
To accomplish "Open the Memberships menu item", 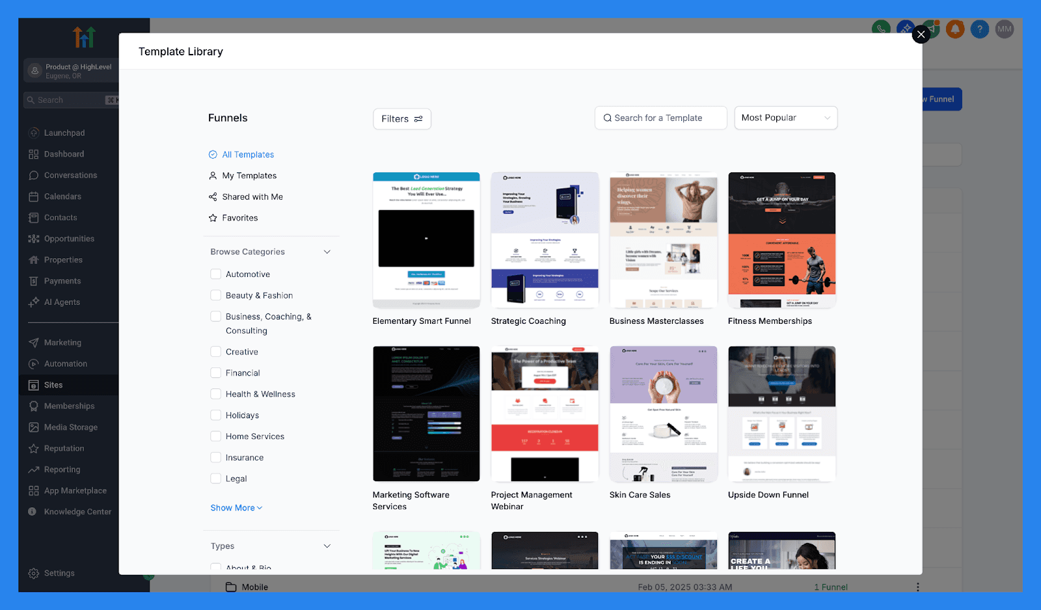I will pos(69,406).
